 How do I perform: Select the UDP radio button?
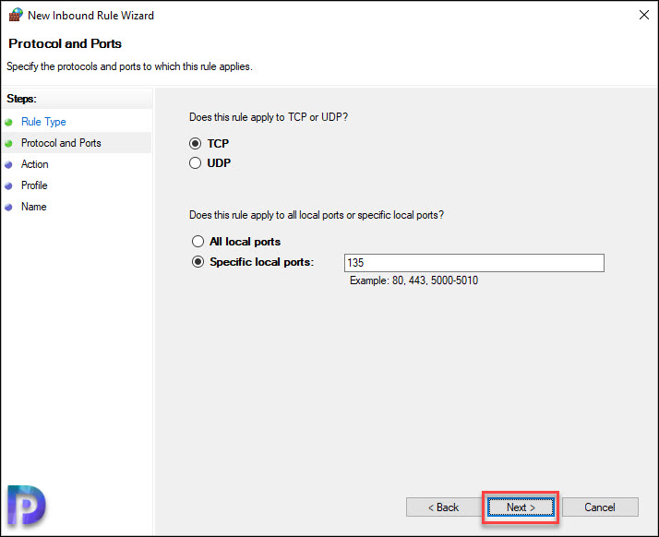pyautogui.click(x=195, y=163)
